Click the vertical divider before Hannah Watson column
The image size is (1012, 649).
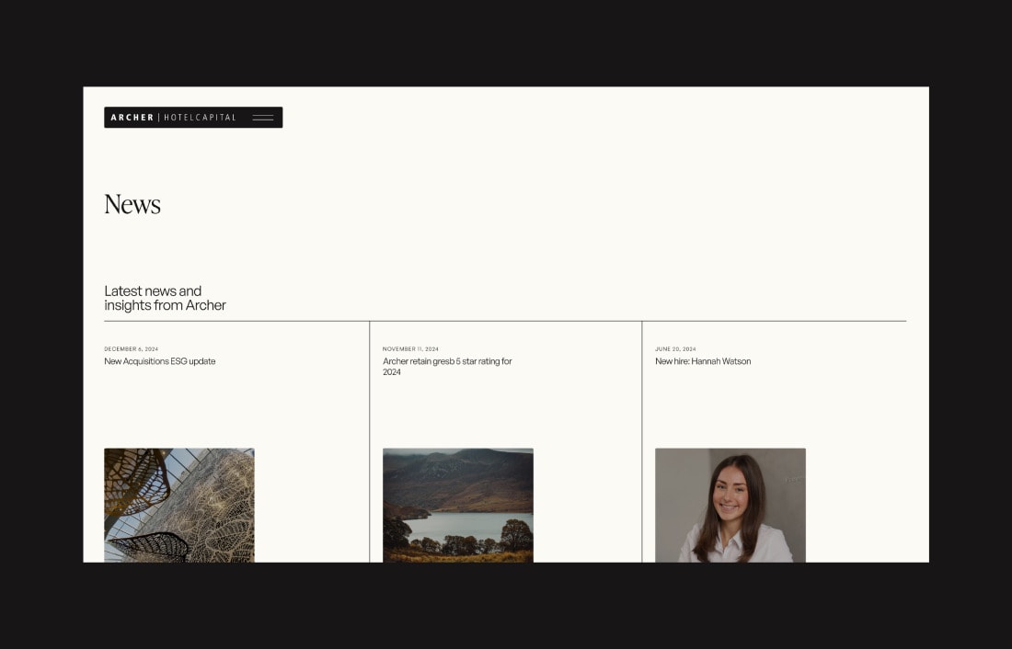pyautogui.click(x=642, y=441)
